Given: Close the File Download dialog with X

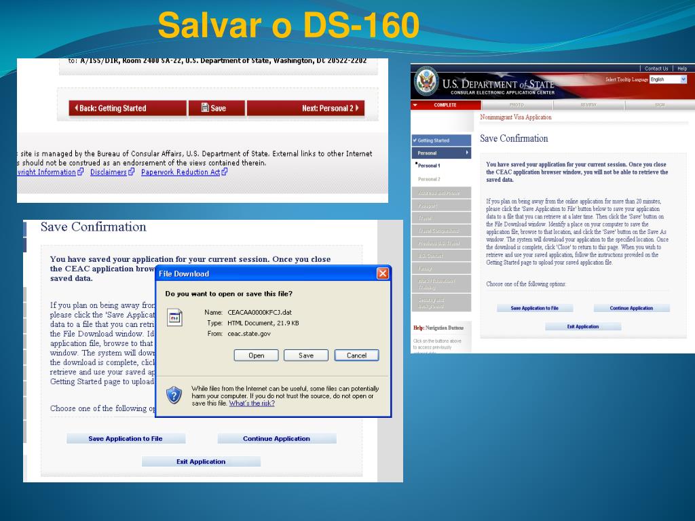Looking at the screenshot, I should (x=383, y=273).
